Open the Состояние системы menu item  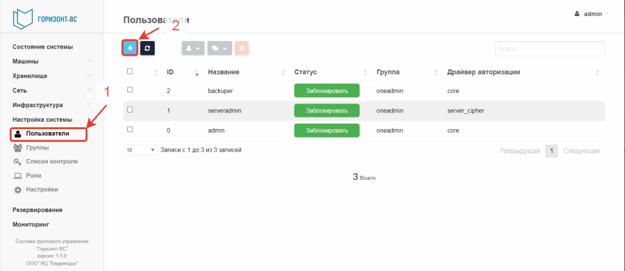pos(42,47)
